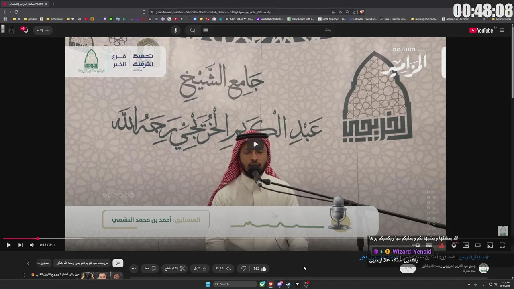Open the 'Newegg.com Shop...' bookmark
514x289 pixels.
point(424,19)
